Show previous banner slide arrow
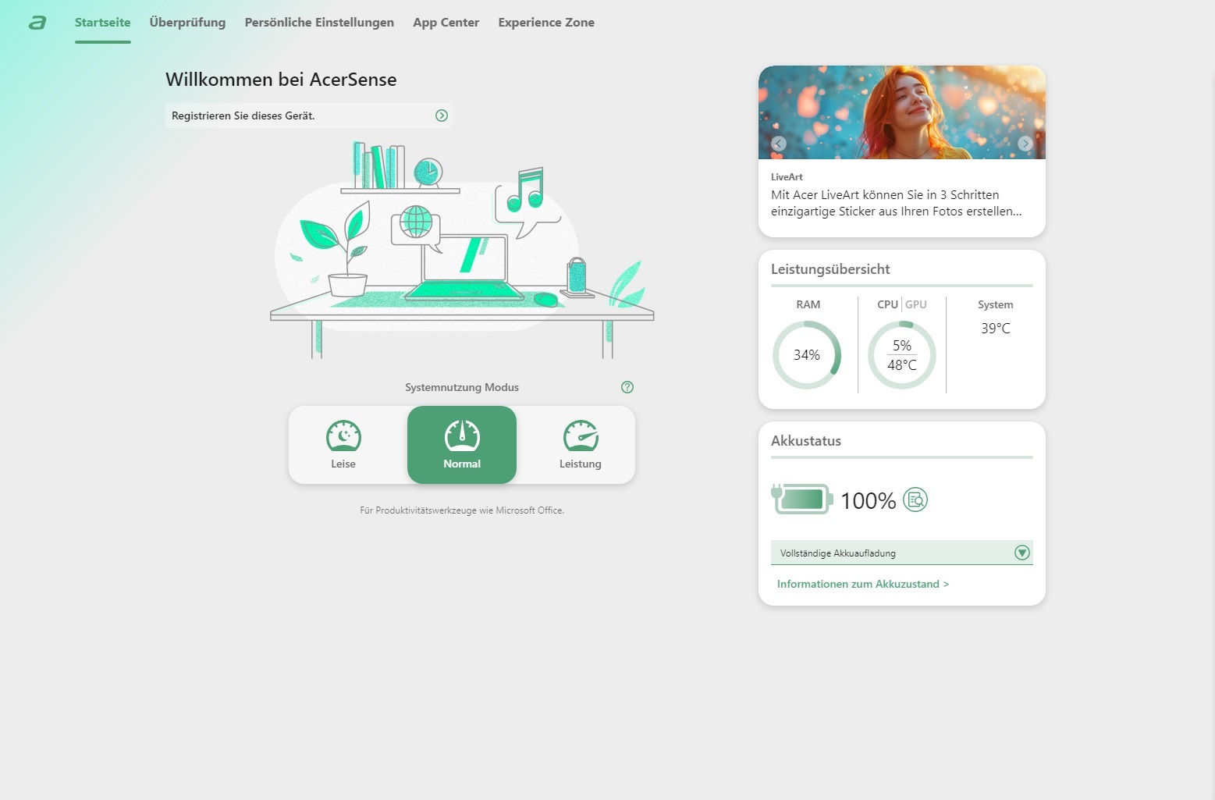Image resolution: width=1215 pixels, height=800 pixels. (x=779, y=144)
